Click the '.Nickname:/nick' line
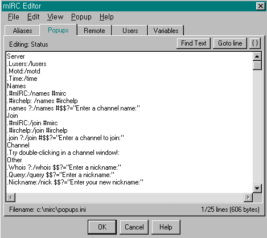The image size is (267, 238). click(x=75, y=182)
